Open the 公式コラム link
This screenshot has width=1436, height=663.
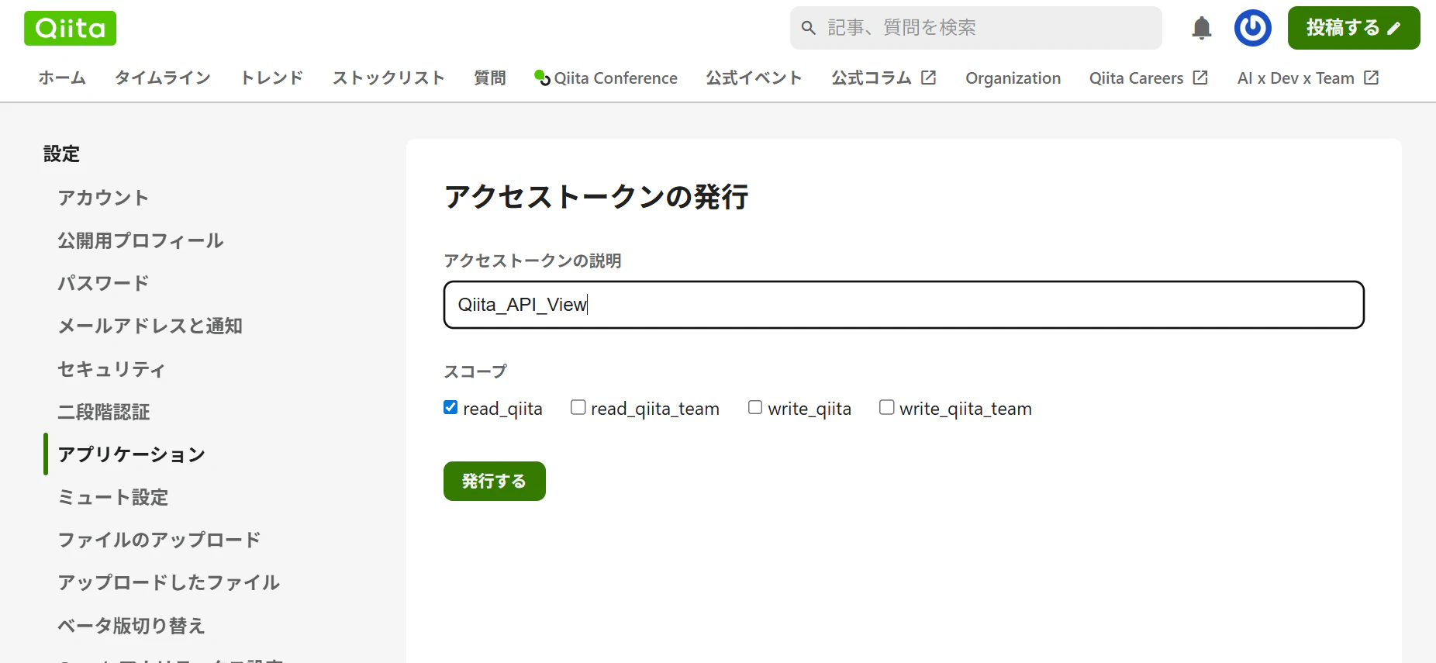coord(884,78)
